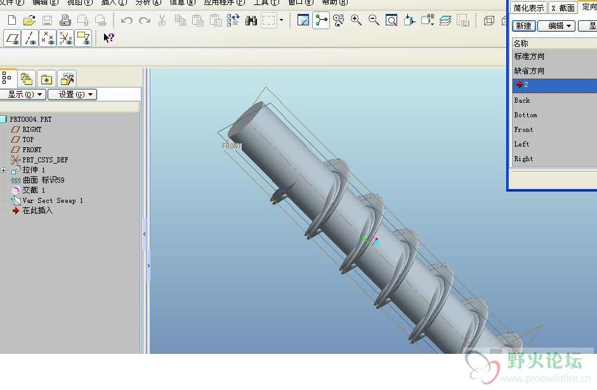Viewport: 597px width, 390px height.
Task: Open the 显示(O) dropdown in model tree
Action: (x=23, y=94)
